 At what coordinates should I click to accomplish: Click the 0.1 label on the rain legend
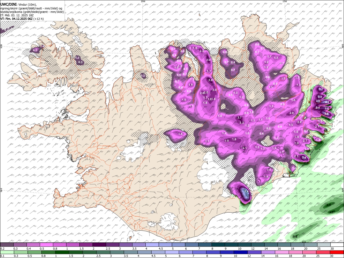tap(2, 256)
